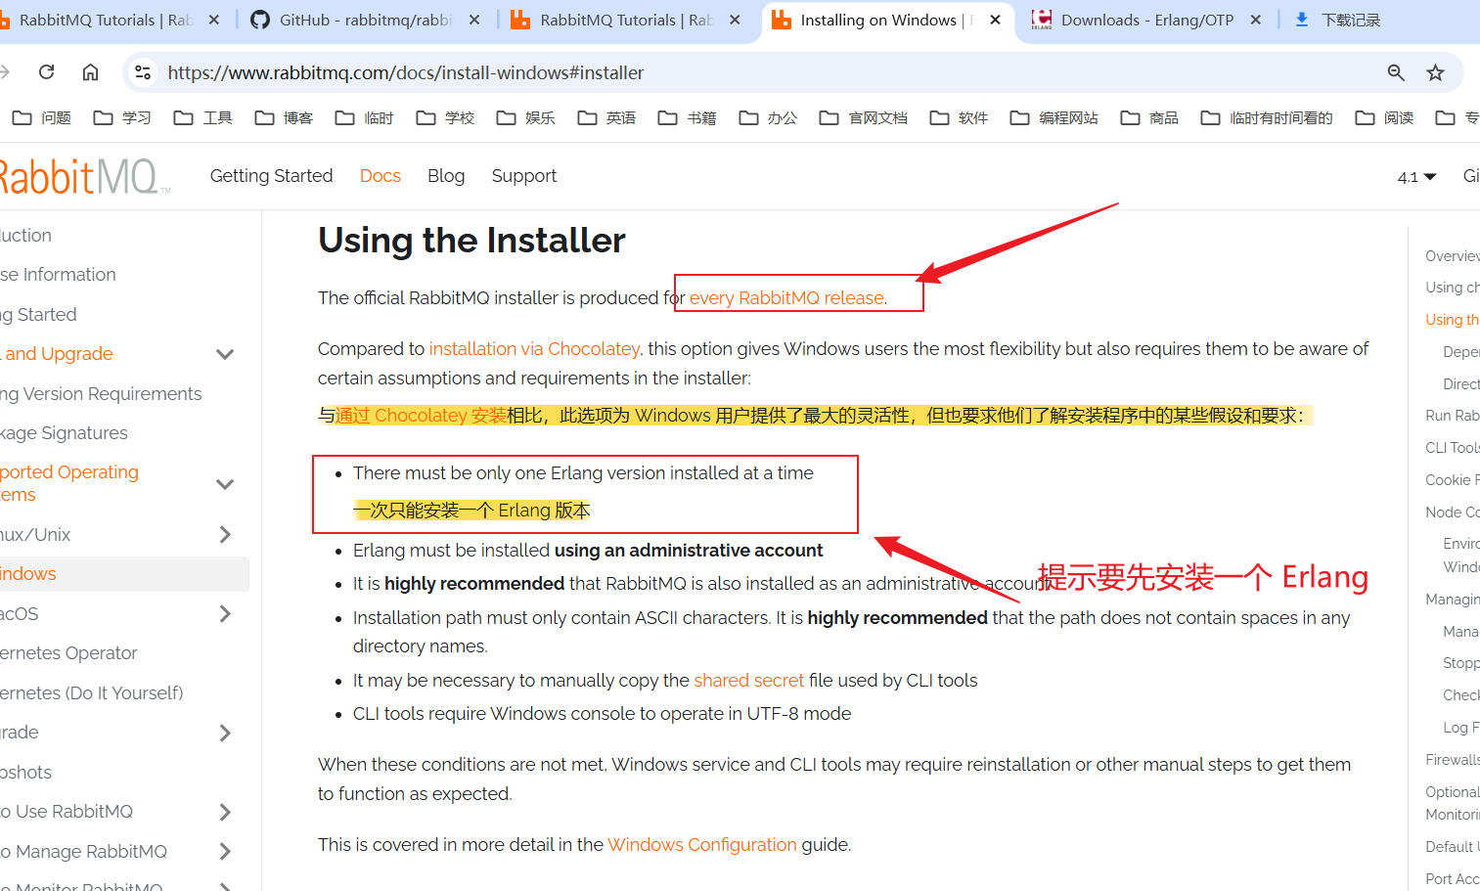The image size is (1480, 891).
Task: Open 学习 bookmark folder
Action: point(122,117)
